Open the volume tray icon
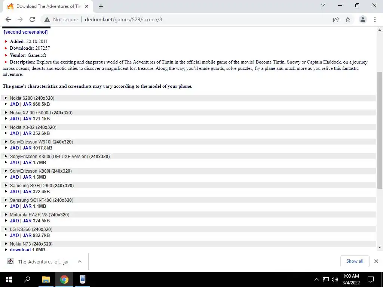The width and height of the screenshot is (383, 287). (335, 280)
